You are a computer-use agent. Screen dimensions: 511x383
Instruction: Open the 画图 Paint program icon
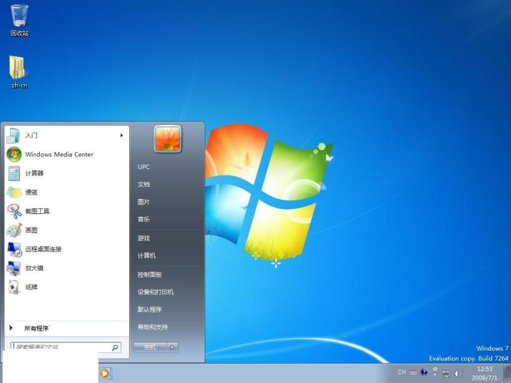14,230
